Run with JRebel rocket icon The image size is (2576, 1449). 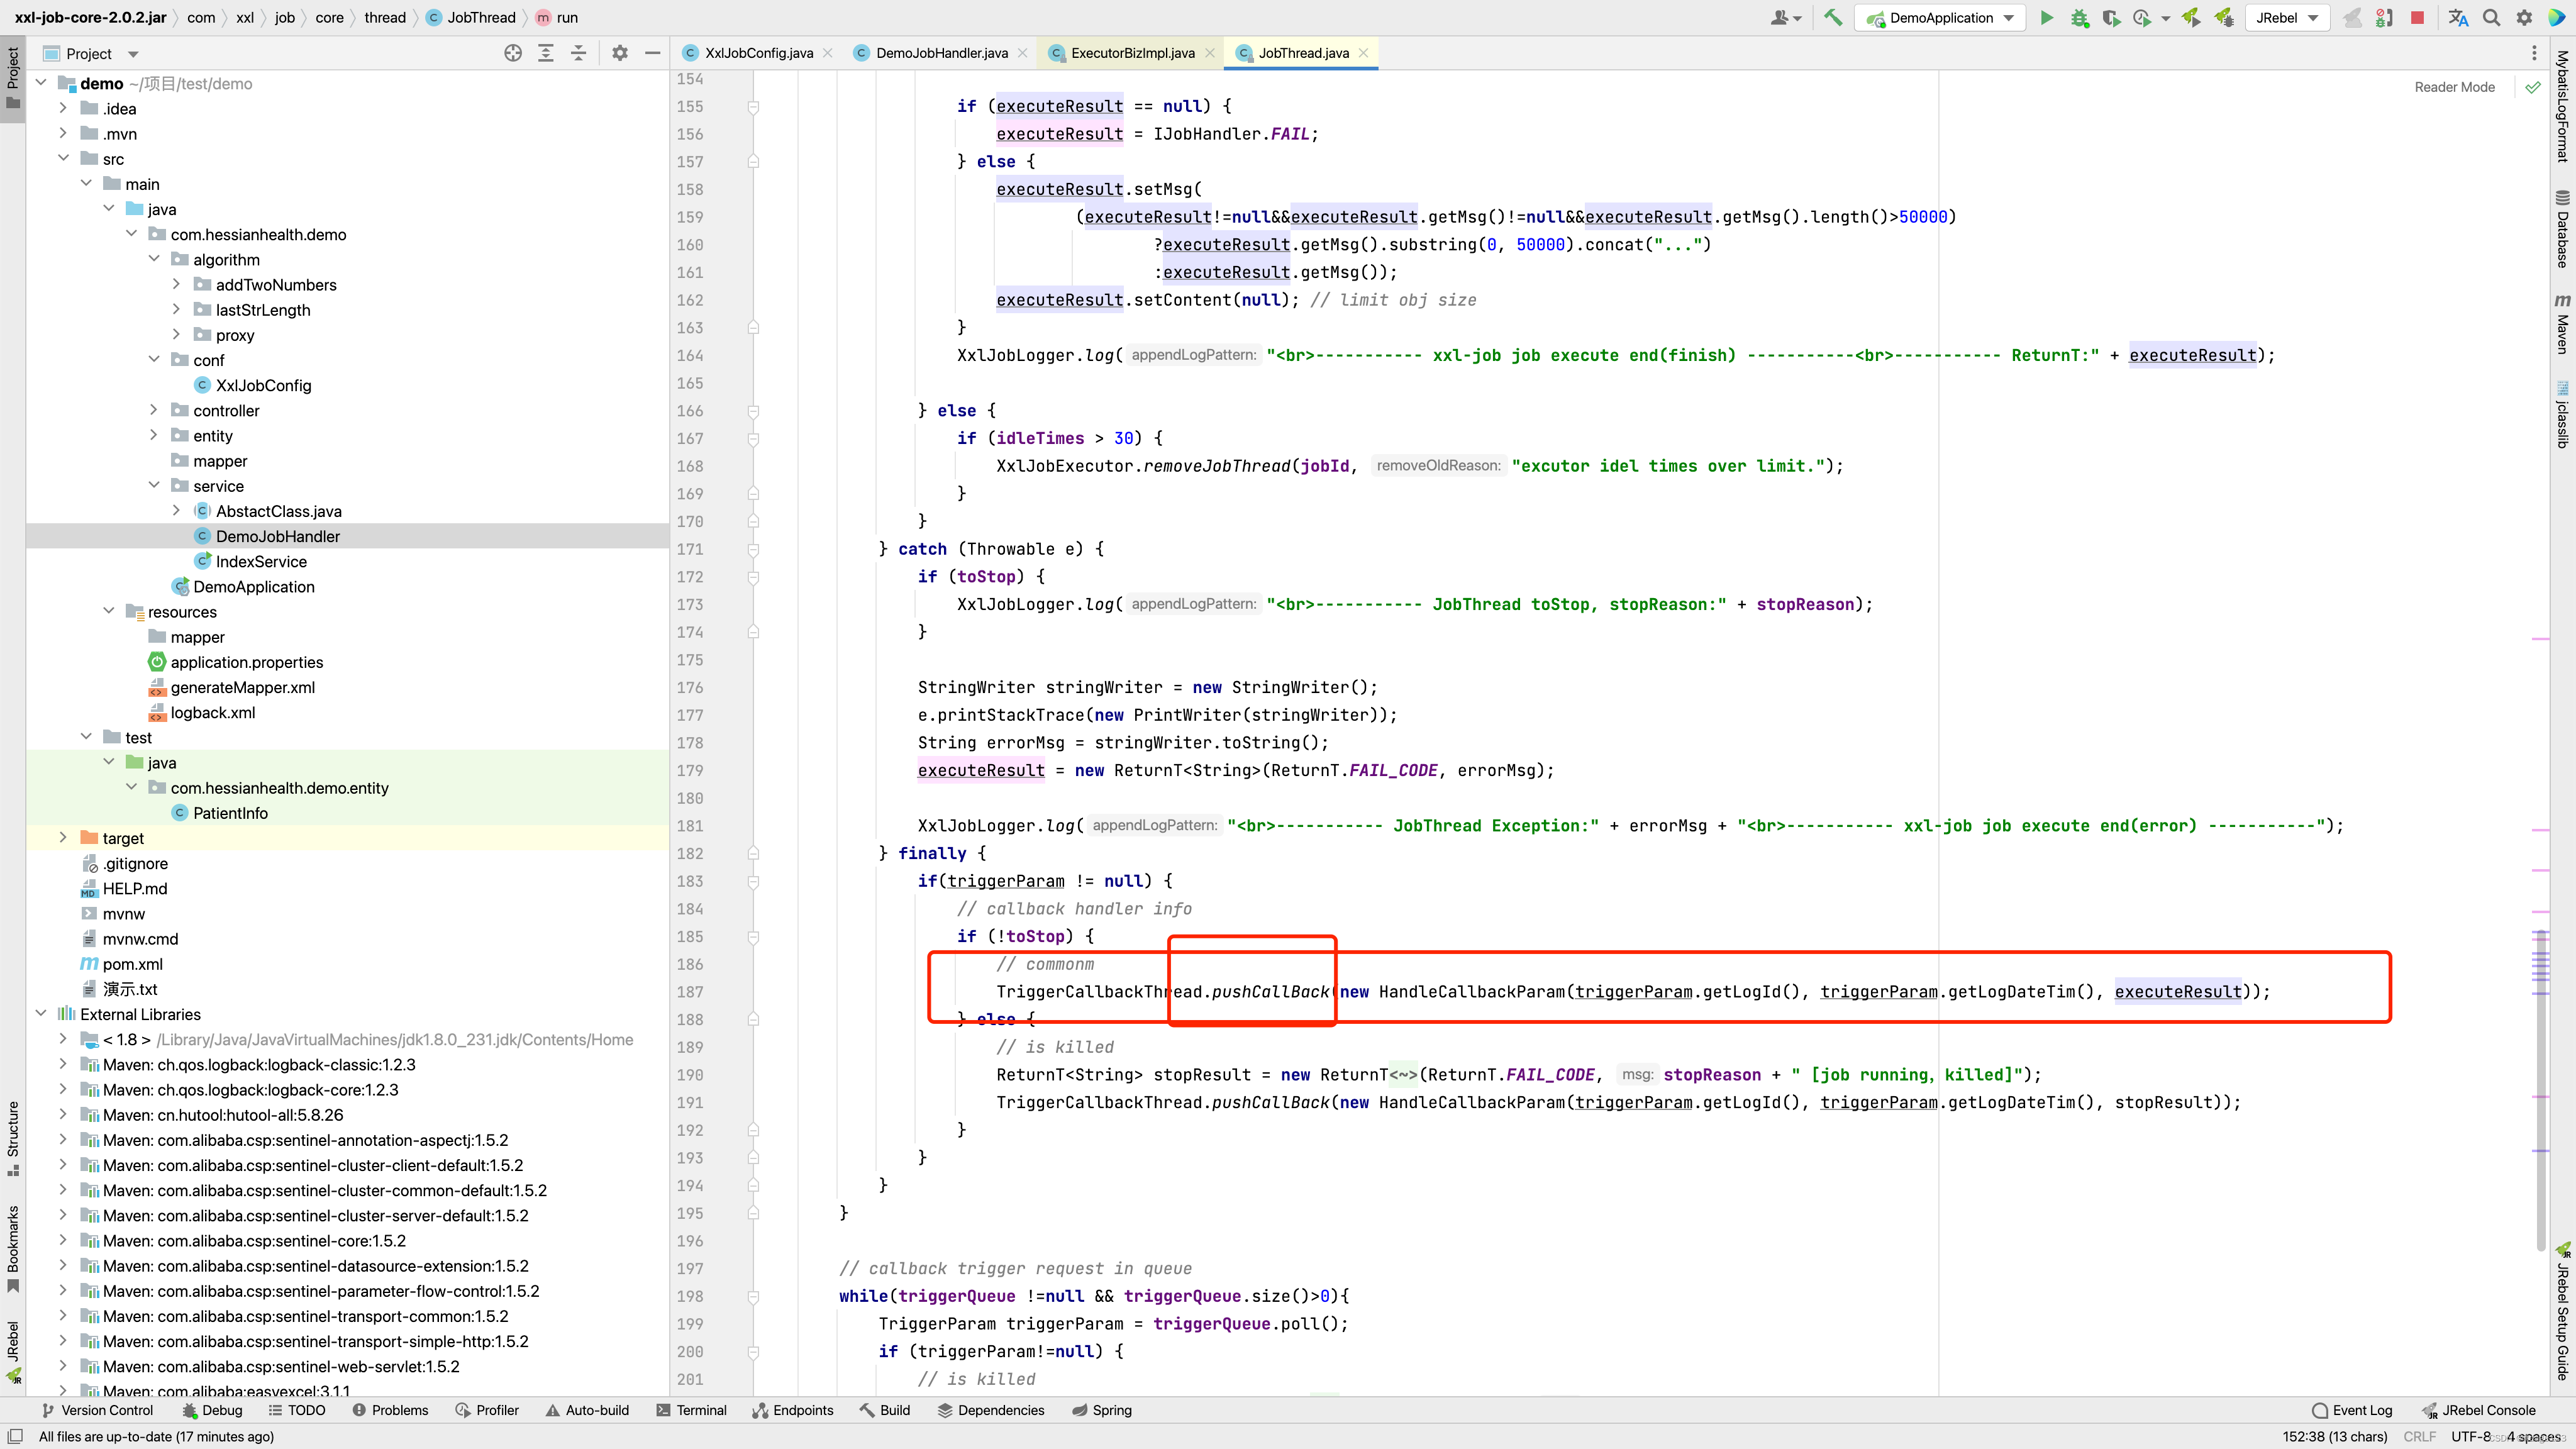(2191, 17)
